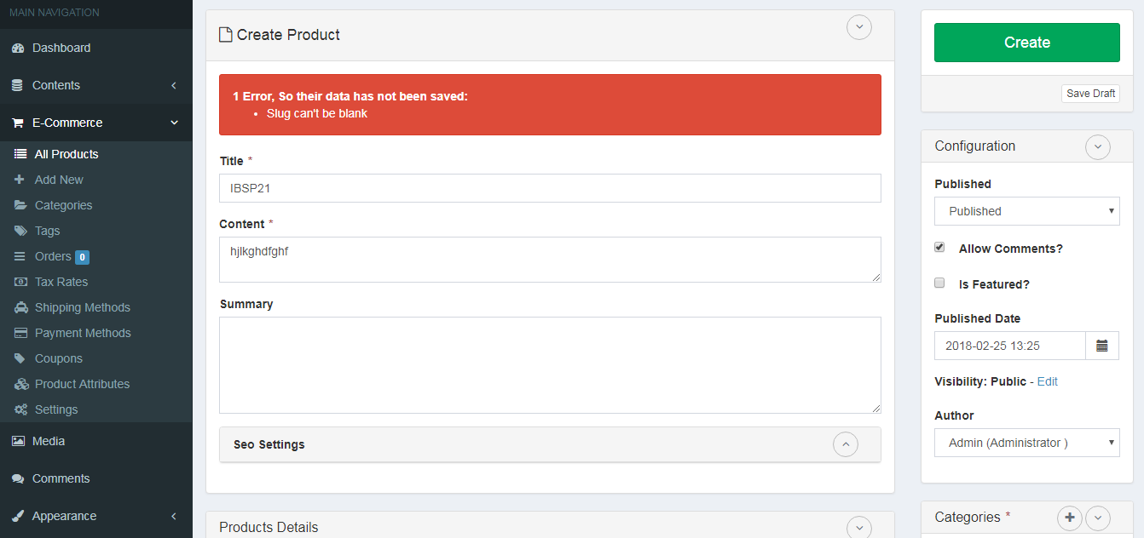Edit the visibility setting
Viewport: 1144px width, 538px height.
point(1047,381)
